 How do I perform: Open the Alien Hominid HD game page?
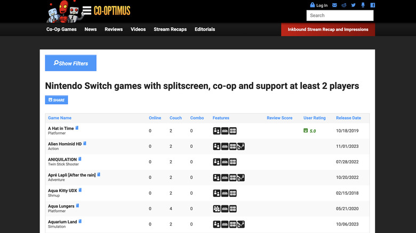[65, 144]
